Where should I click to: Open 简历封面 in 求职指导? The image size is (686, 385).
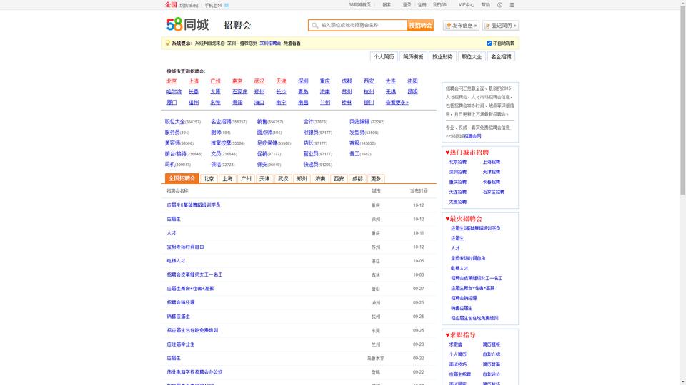492,364
